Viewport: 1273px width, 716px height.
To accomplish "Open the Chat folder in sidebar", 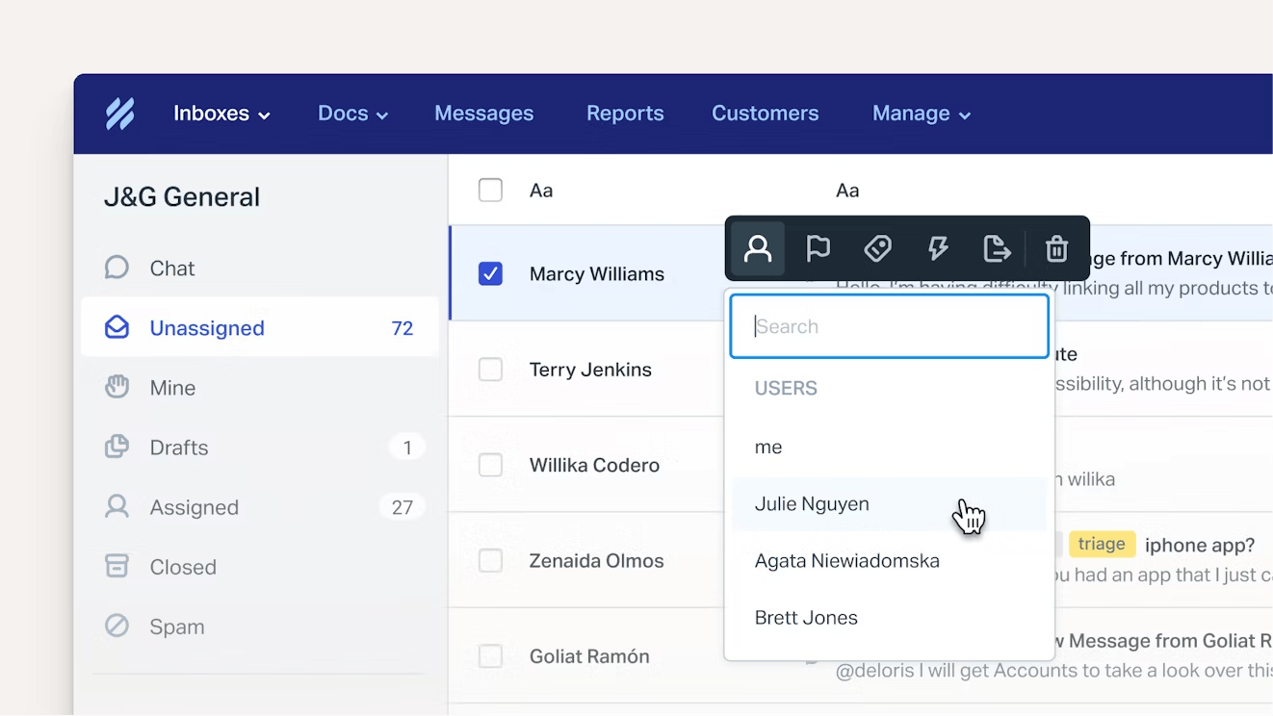I will (171, 268).
